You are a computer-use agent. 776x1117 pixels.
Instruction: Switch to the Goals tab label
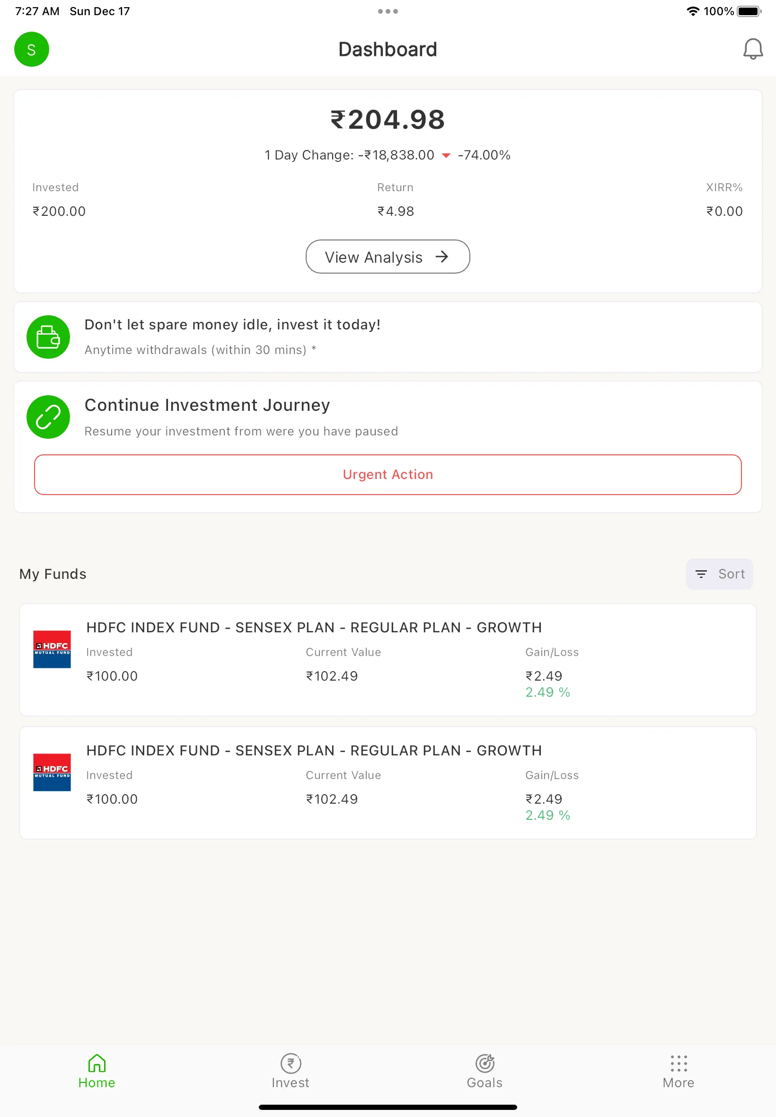coord(484,1082)
